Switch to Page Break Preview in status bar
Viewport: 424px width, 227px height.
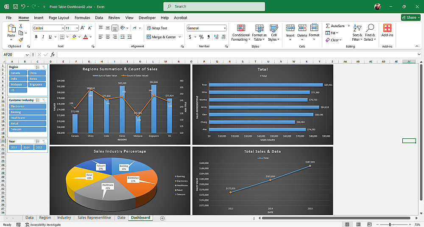point(369,224)
